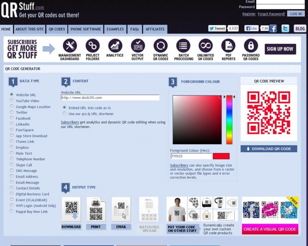This screenshot has width=308, height=246.
Task: Select the Website URL data type
Action: [x=12, y=95]
